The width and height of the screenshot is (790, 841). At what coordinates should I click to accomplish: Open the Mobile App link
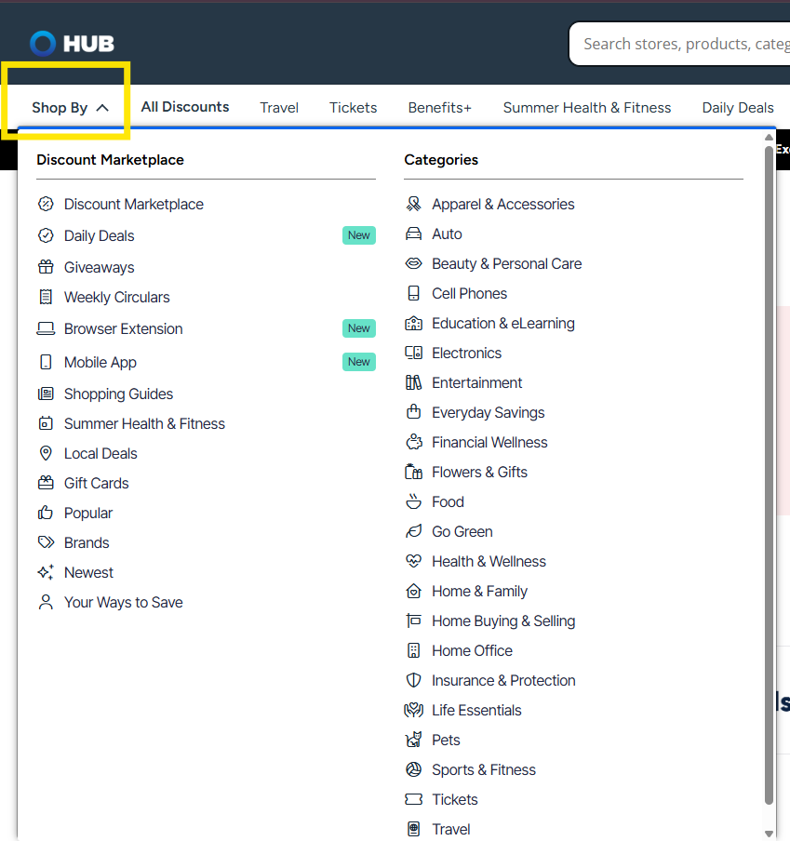100,363
